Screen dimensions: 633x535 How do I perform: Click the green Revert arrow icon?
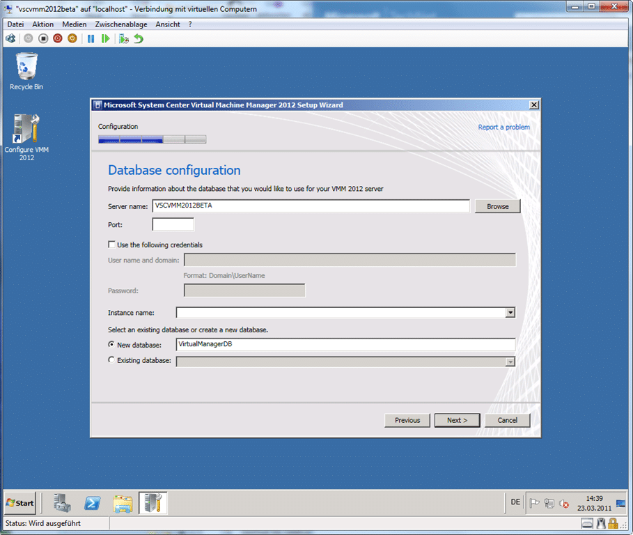click(x=139, y=39)
